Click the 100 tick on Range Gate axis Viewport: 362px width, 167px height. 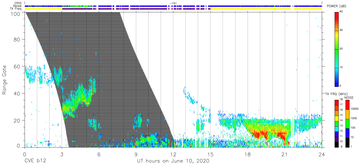point(16,13)
